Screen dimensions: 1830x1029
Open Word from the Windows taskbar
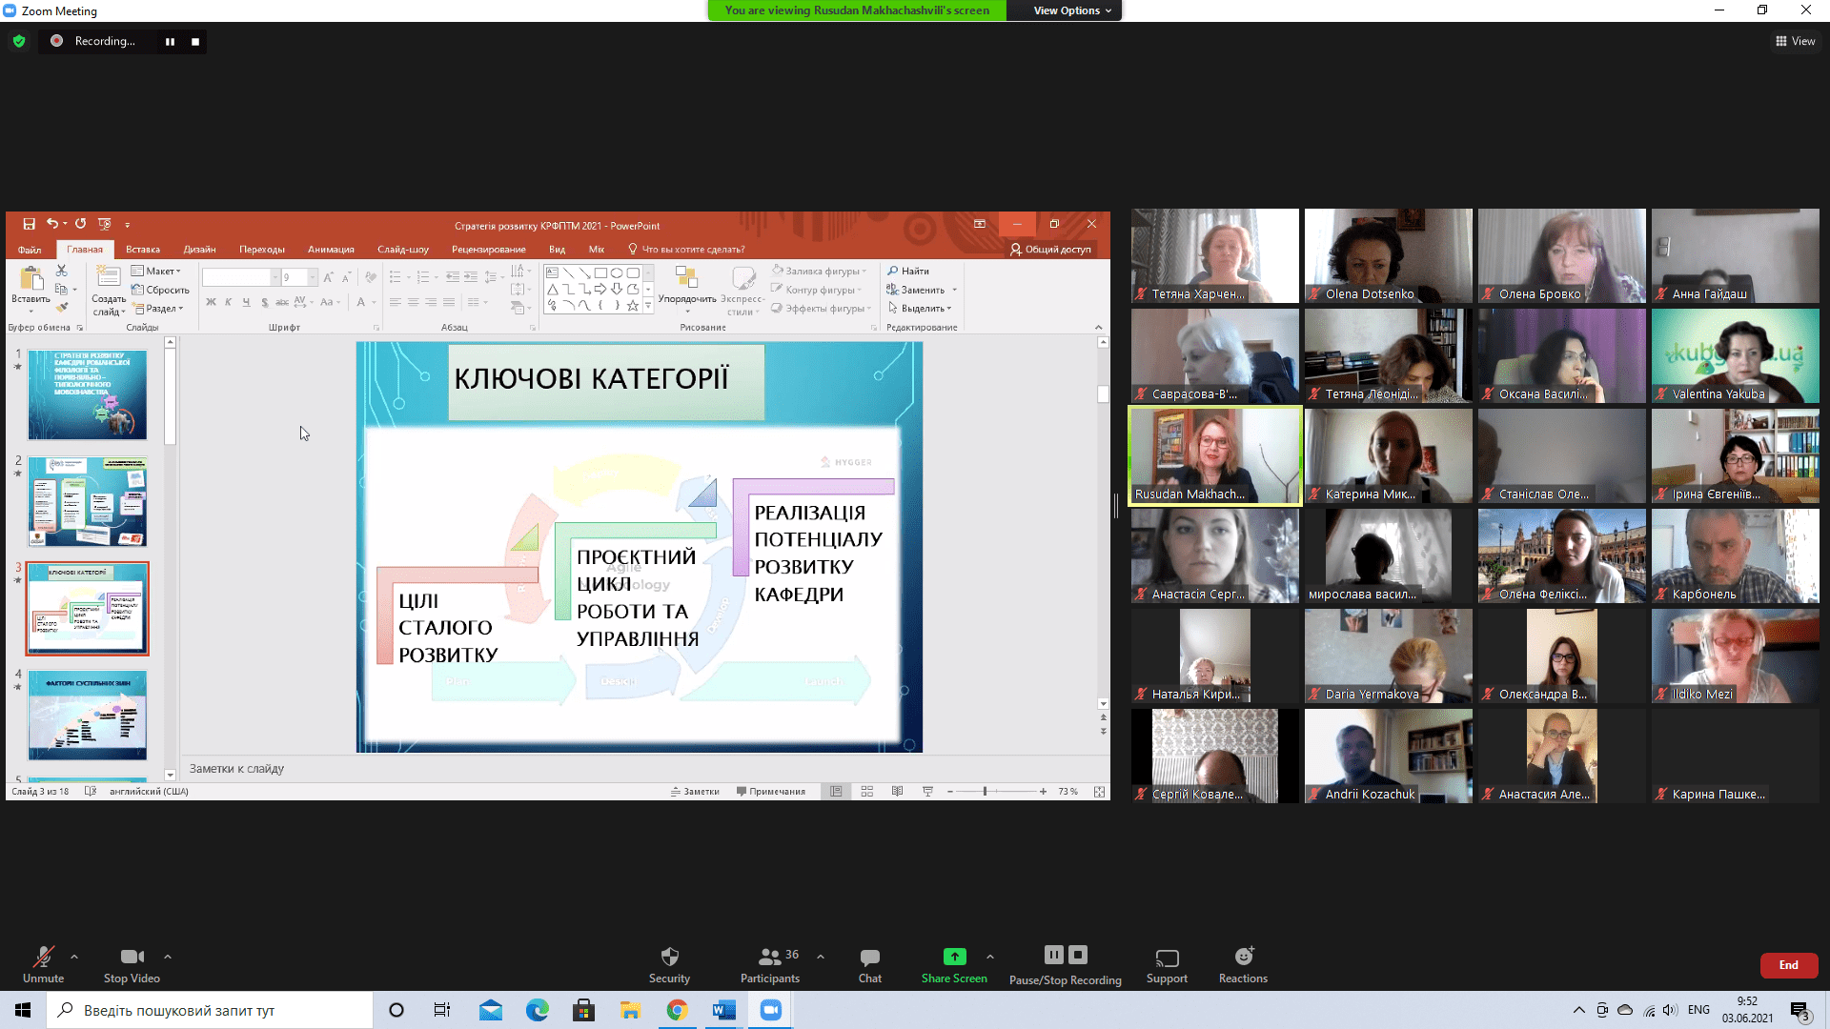click(x=723, y=1010)
